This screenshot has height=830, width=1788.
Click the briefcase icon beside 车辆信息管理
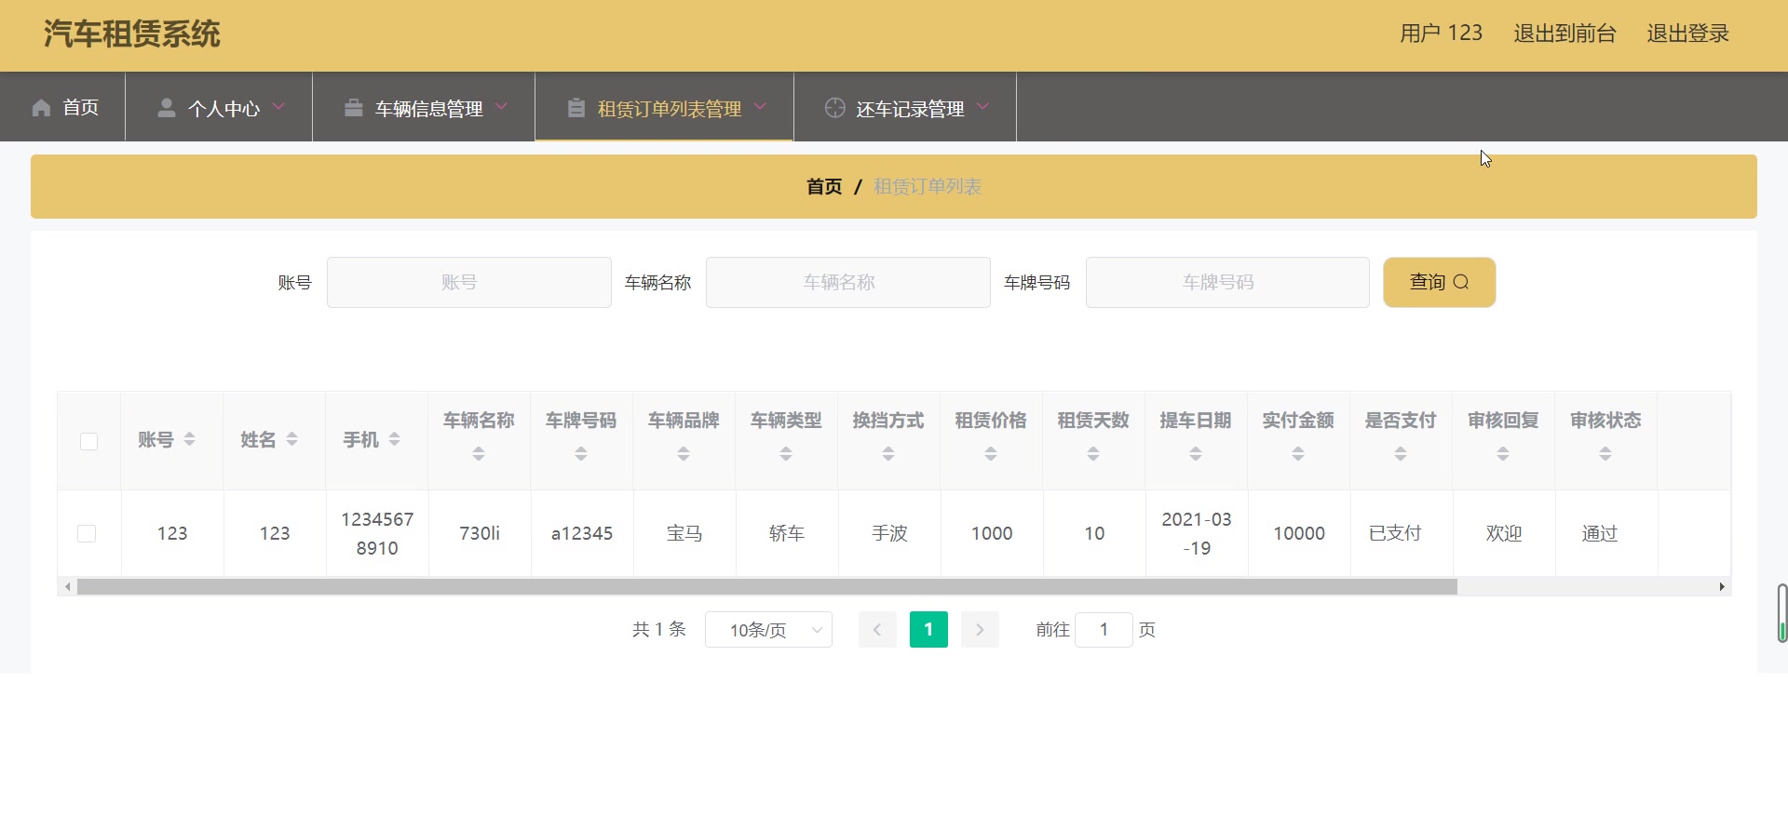354,108
